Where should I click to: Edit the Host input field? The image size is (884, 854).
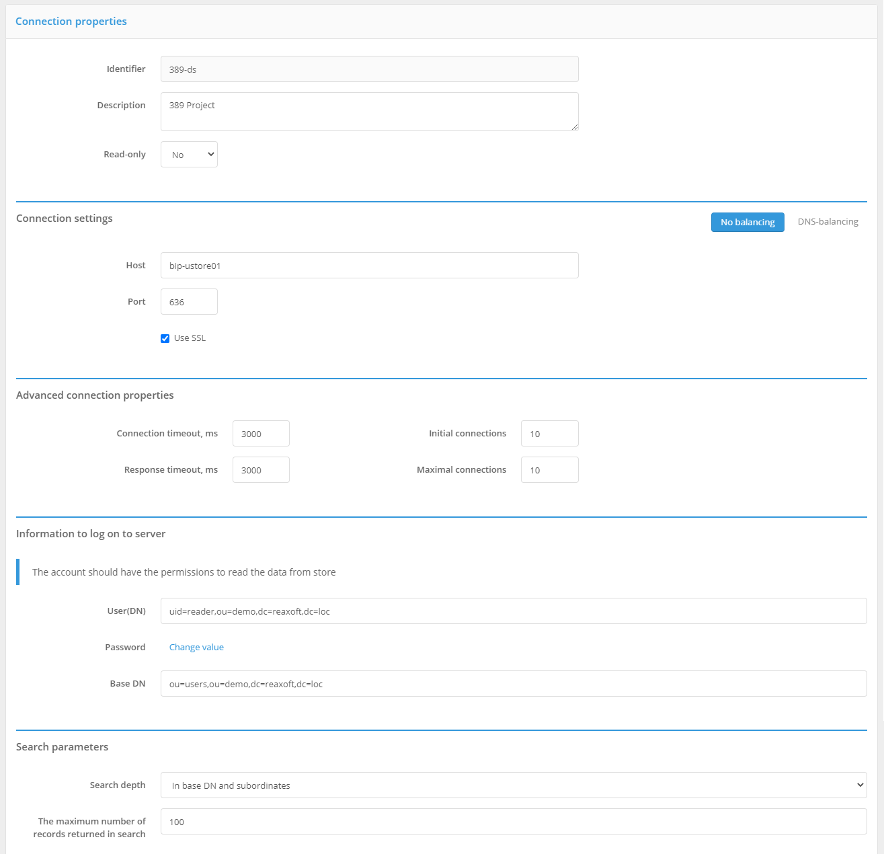point(369,266)
